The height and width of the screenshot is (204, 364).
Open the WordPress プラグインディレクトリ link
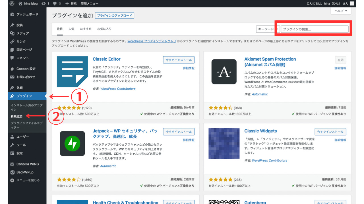click(152, 41)
